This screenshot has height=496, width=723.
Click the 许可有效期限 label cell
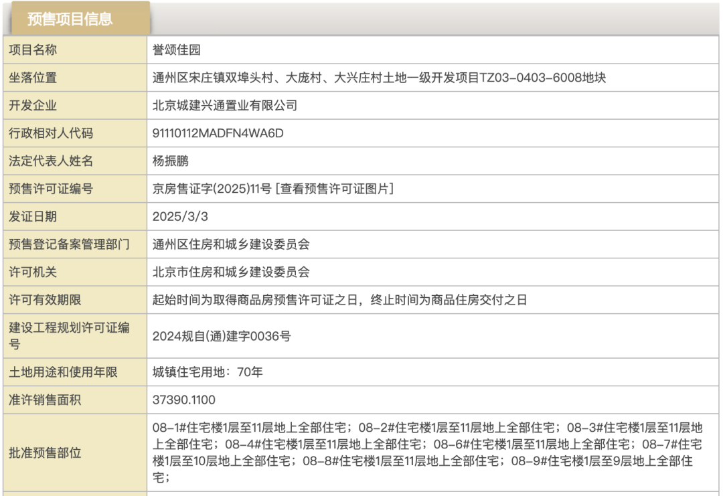click(x=75, y=300)
